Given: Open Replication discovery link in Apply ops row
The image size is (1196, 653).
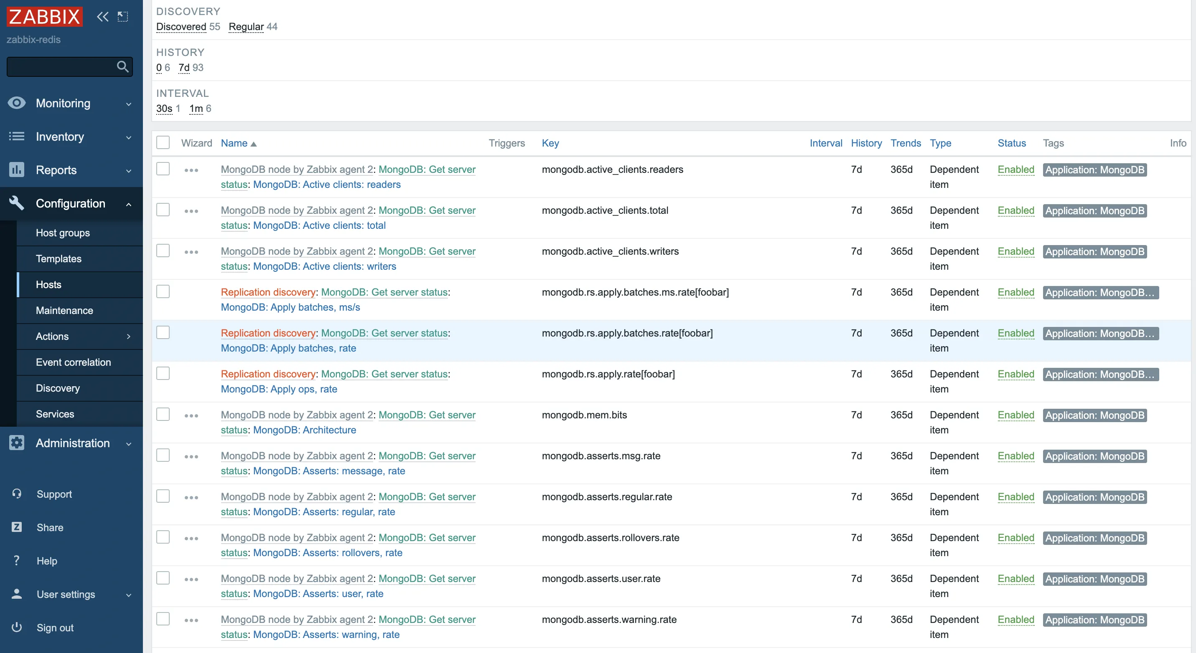Looking at the screenshot, I should (268, 374).
